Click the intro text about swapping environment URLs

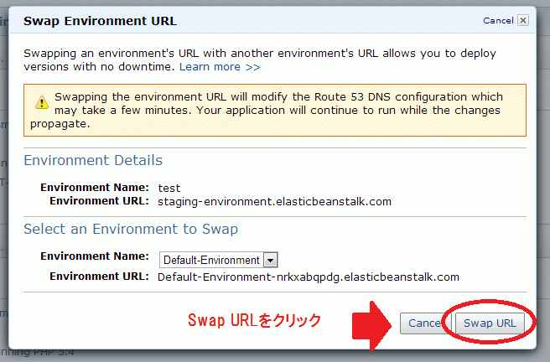point(260,60)
